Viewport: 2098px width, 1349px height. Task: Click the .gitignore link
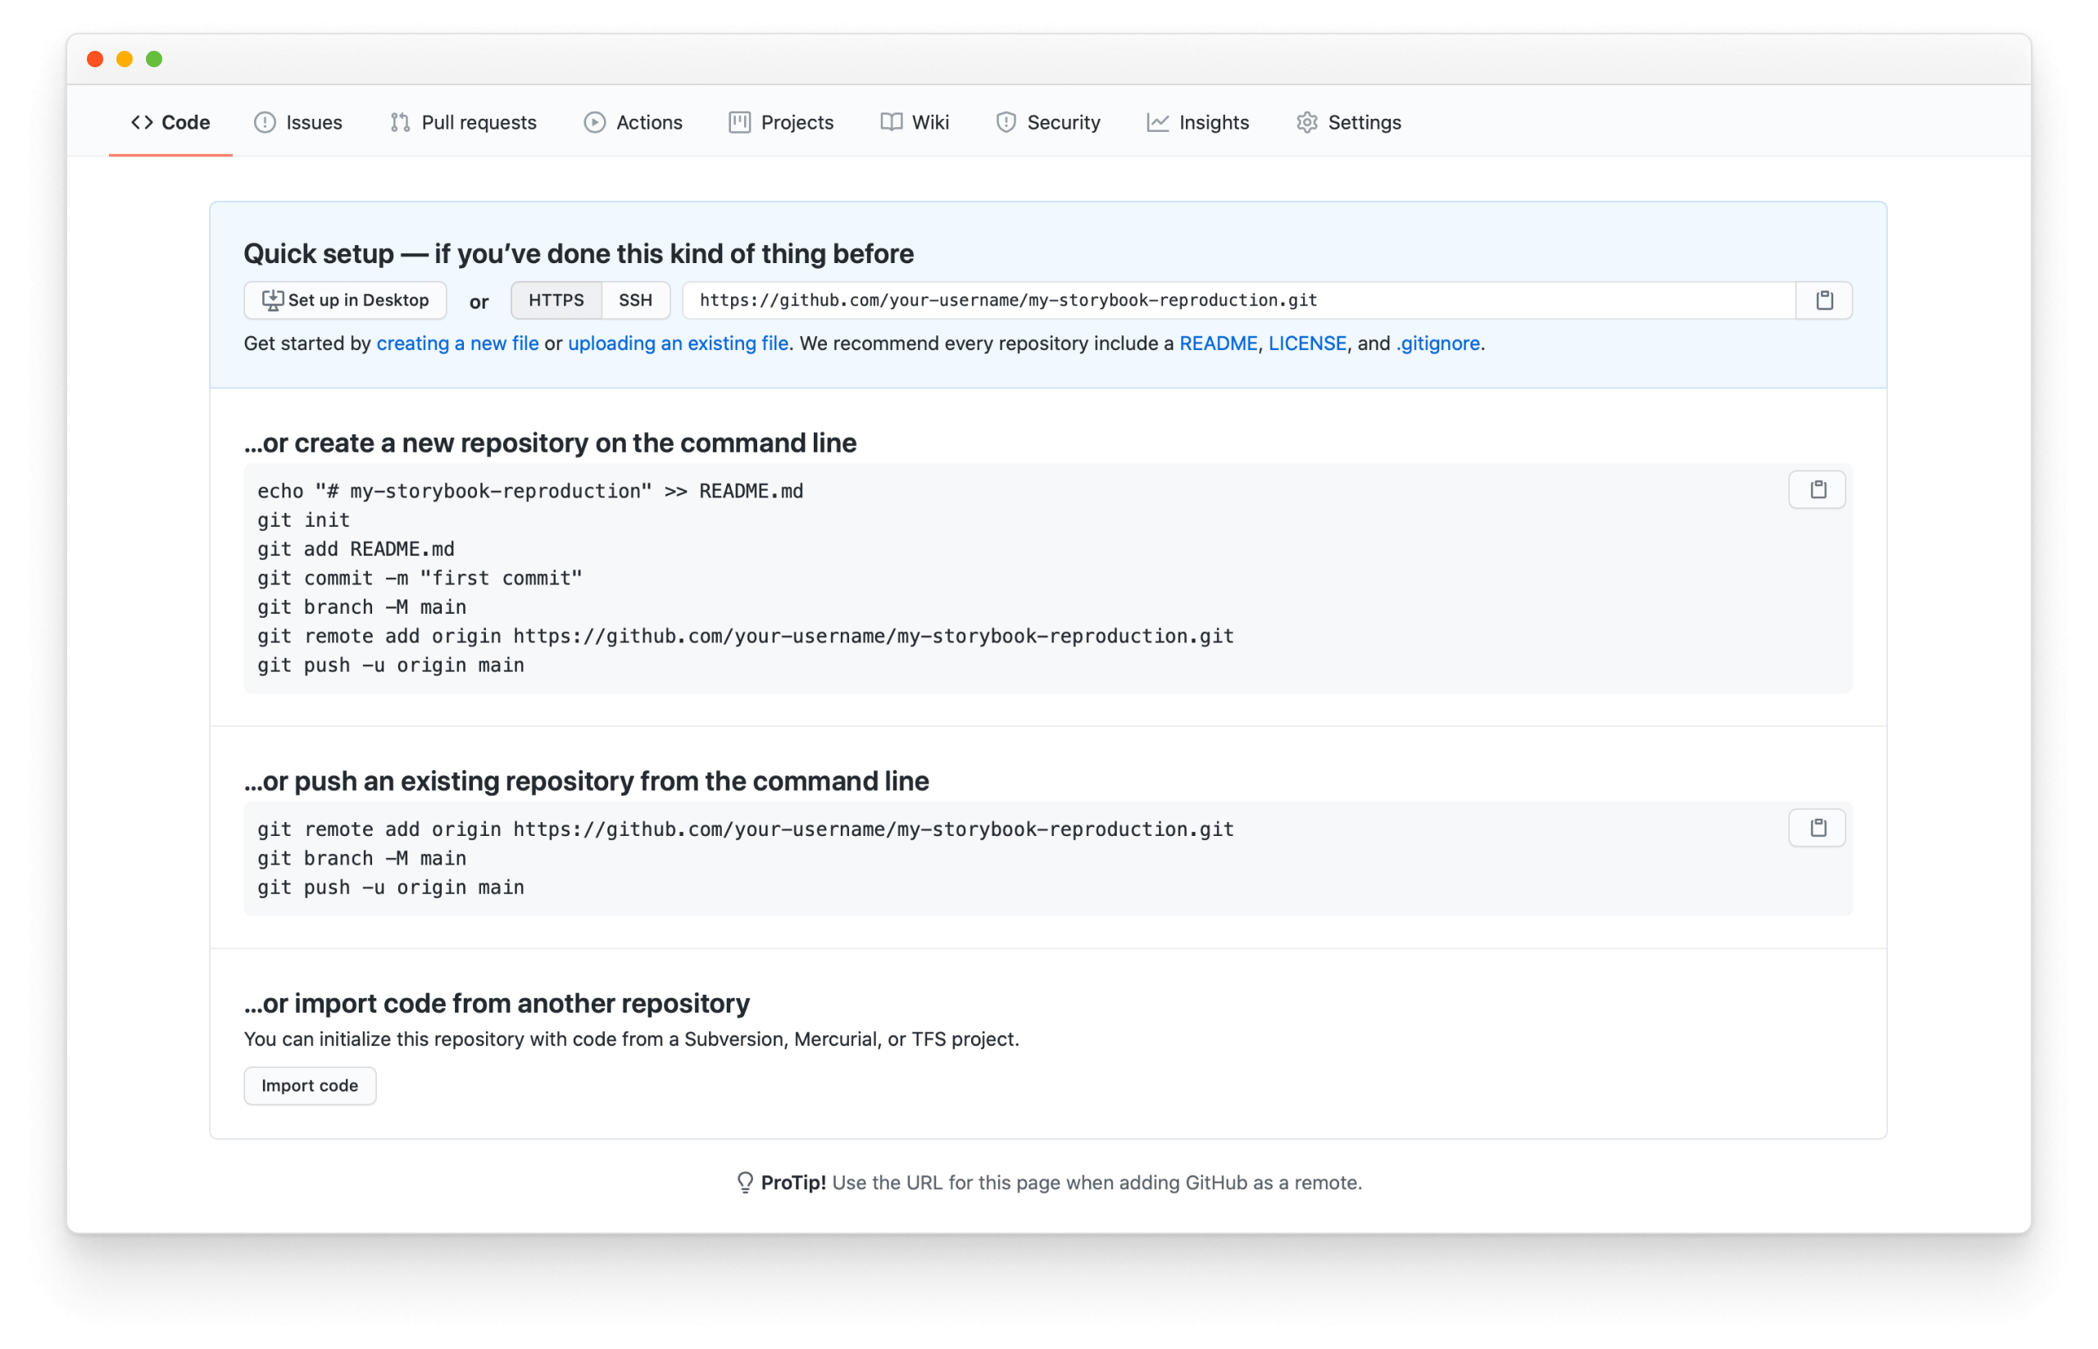coord(1436,343)
